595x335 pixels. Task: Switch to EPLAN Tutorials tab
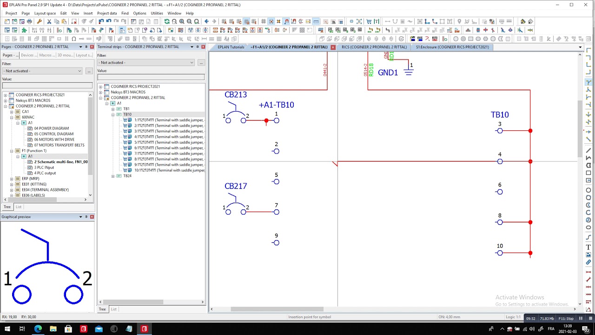pos(231,47)
